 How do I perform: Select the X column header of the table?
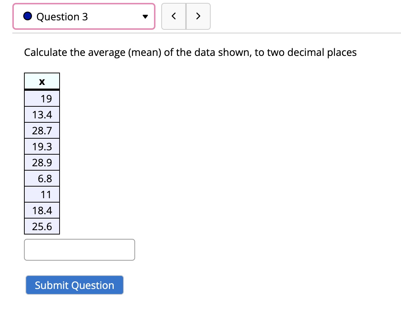click(x=42, y=81)
